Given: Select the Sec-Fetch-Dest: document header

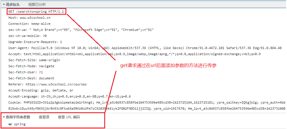Looking at the screenshot, I should (x=31, y=78).
